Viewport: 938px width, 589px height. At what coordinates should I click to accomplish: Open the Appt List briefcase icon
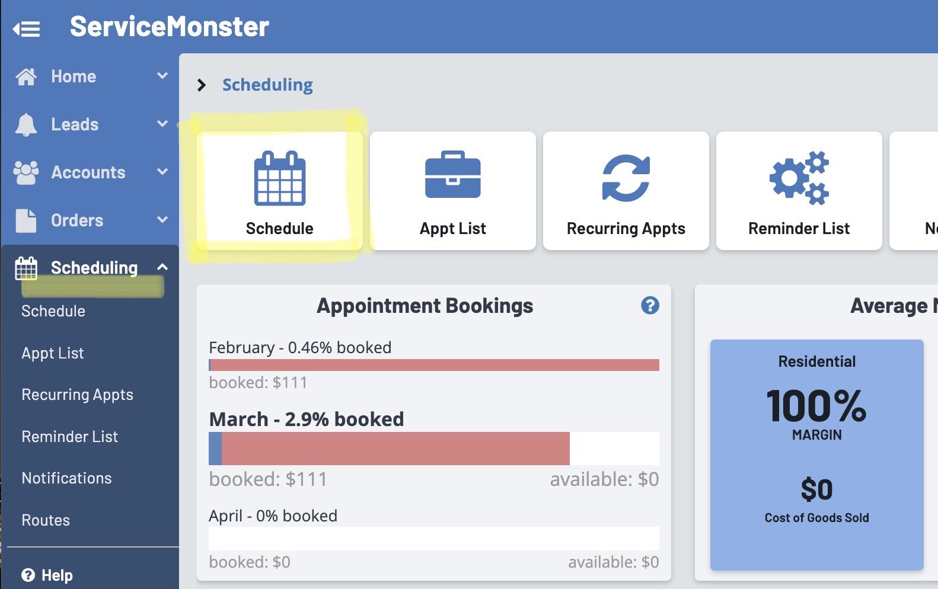click(452, 175)
